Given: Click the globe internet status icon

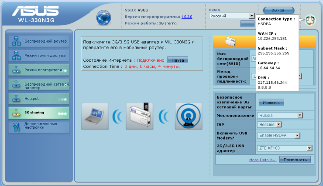Looking at the screenshot, I should point(103,18).
